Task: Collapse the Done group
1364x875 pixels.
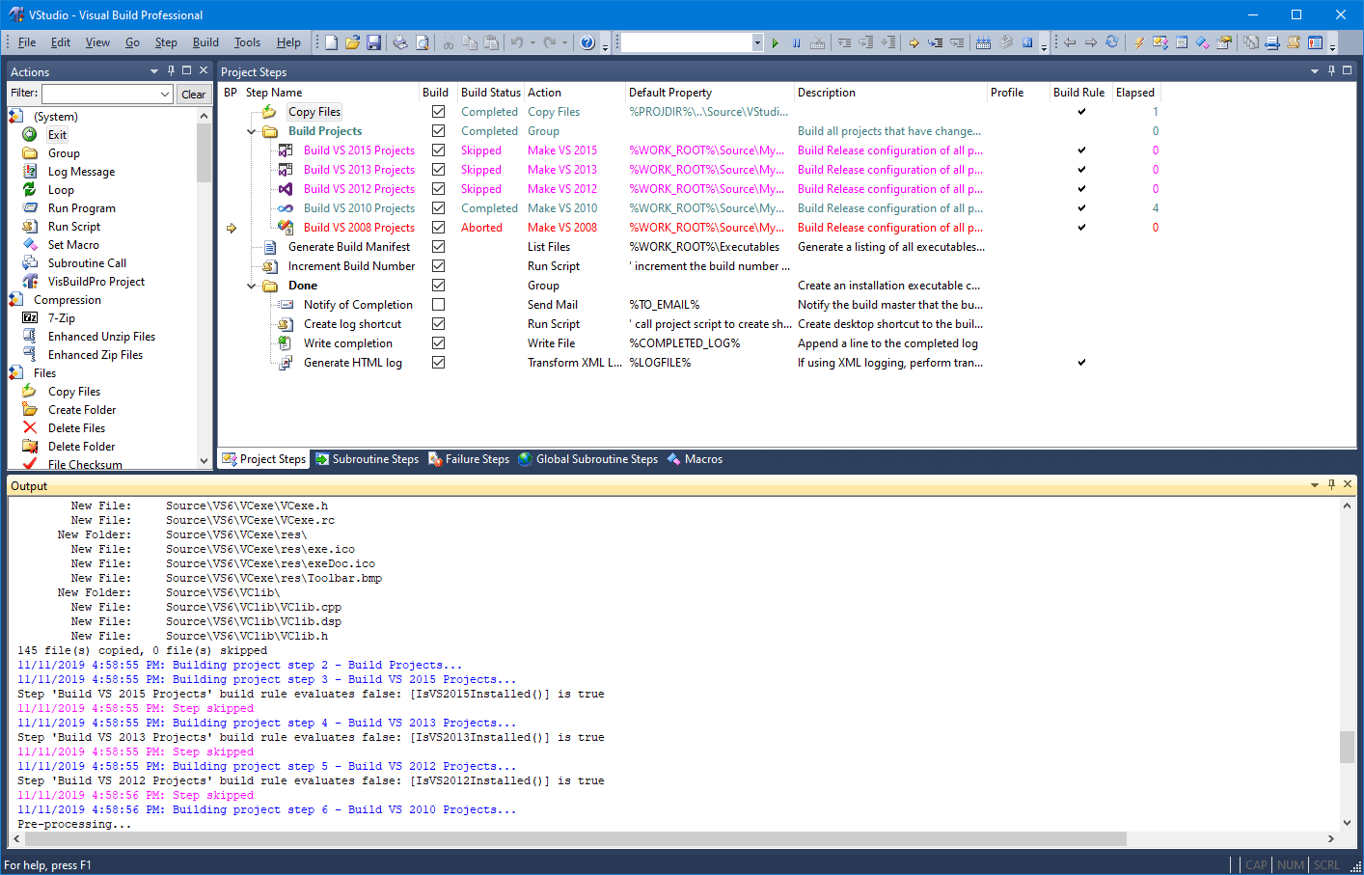Action: coord(252,286)
